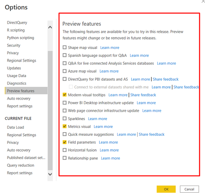The height and width of the screenshot is (193, 205).
Task: Enable Azure map visual checkbox
Action: [x=65, y=71]
